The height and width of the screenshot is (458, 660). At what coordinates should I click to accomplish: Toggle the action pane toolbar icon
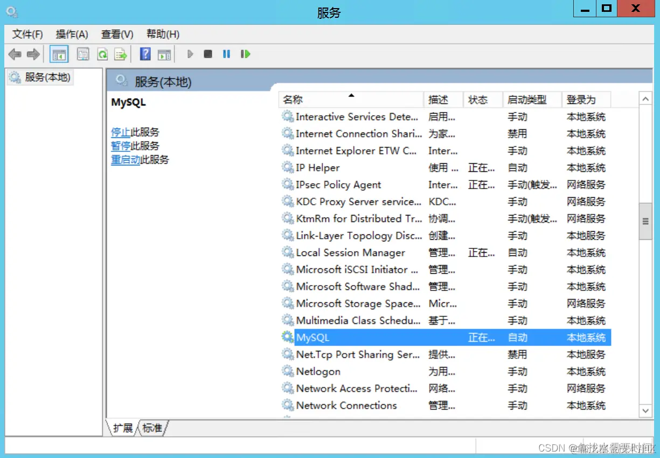pos(164,54)
